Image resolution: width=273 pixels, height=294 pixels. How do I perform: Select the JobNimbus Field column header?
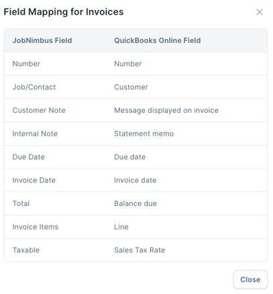42,40
